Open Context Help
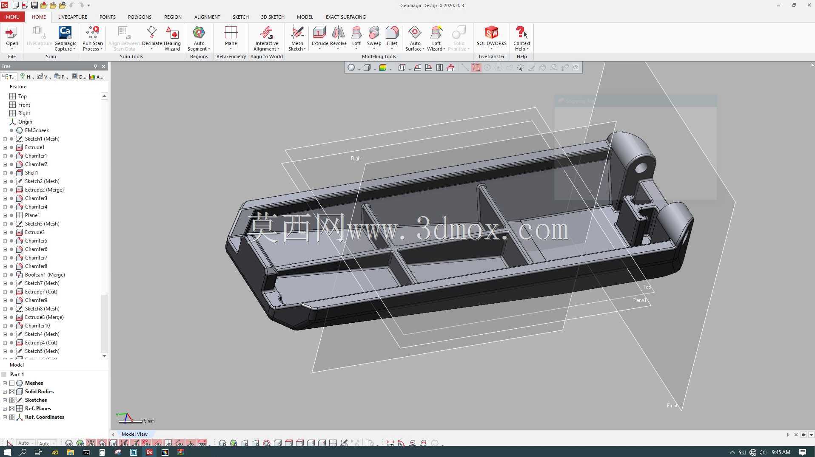The height and width of the screenshot is (457, 815). pyautogui.click(x=521, y=38)
